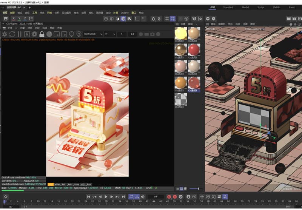
Task: Select the Post pass tab in Live Viewer
Action: 89,184
